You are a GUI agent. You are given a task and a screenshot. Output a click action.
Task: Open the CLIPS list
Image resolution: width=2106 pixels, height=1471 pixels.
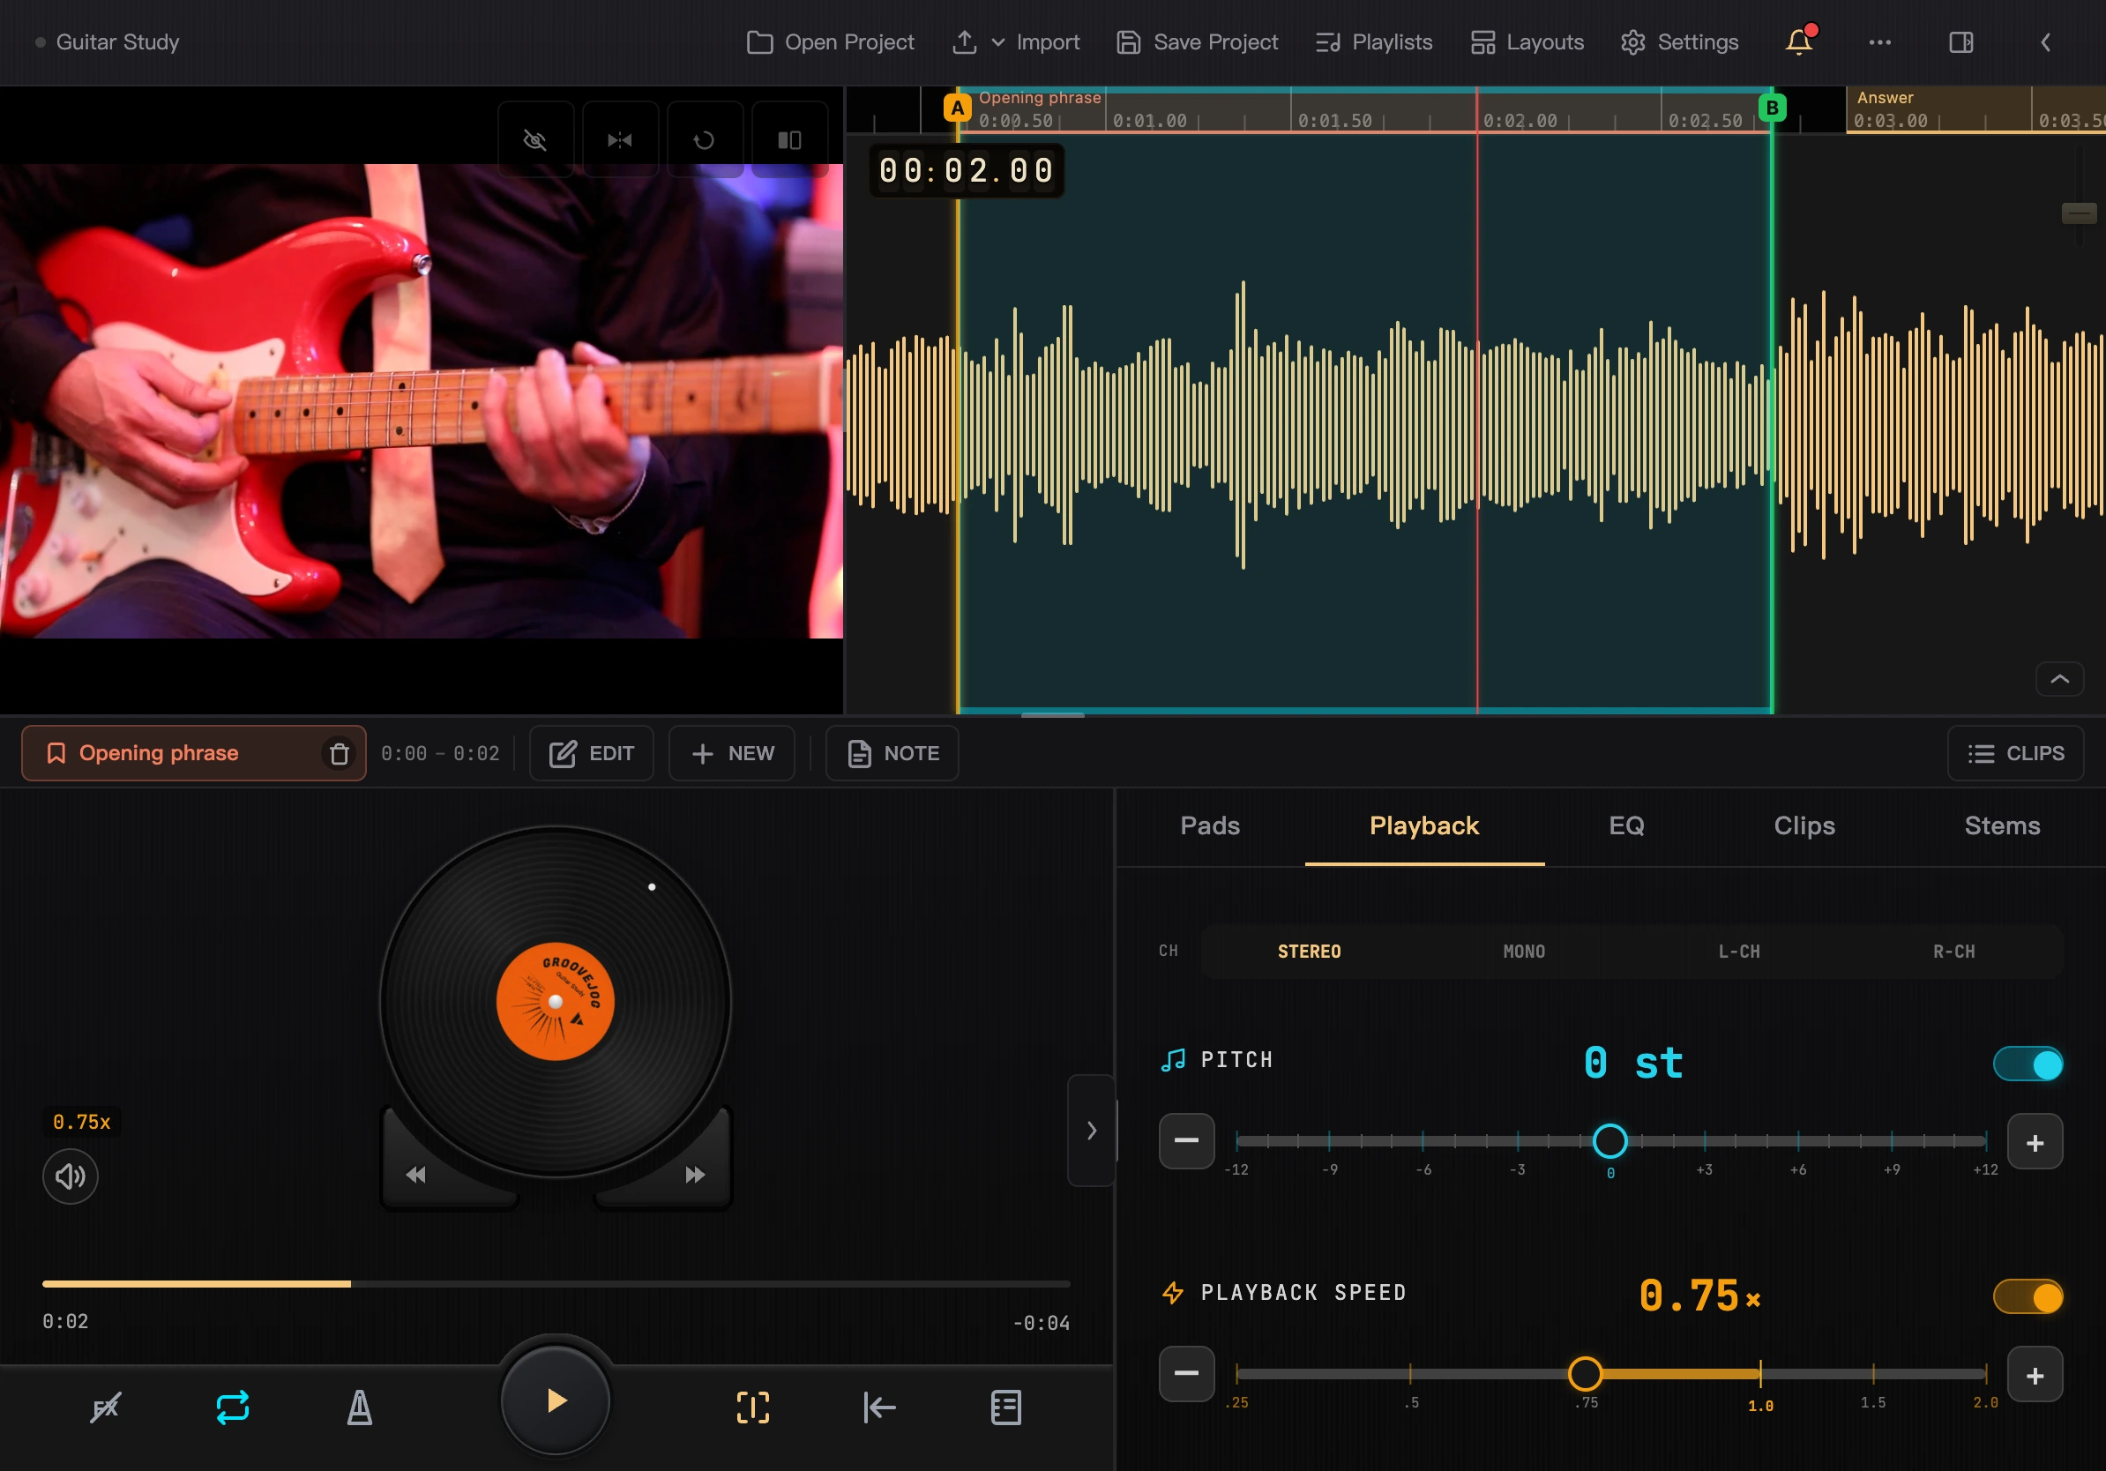point(2016,753)
